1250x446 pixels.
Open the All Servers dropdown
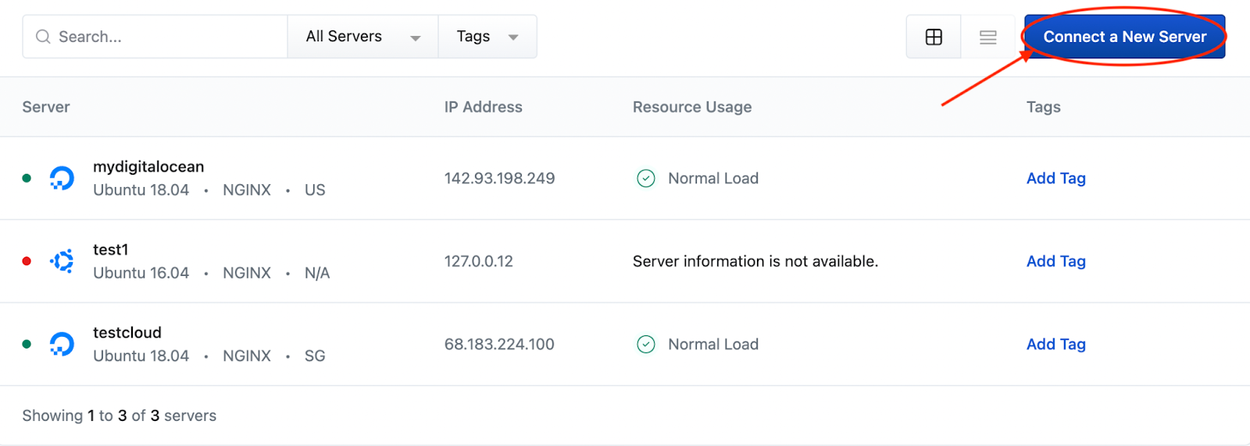click(x=362, y=37)
